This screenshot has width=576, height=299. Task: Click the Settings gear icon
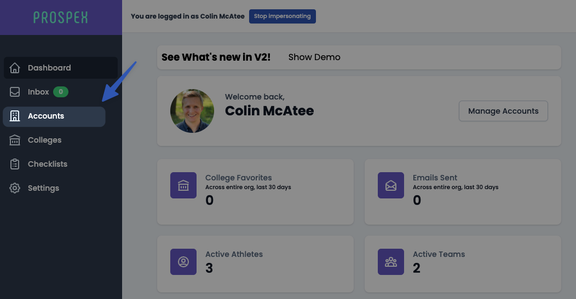pyautogui.click(x=15, y=188)
